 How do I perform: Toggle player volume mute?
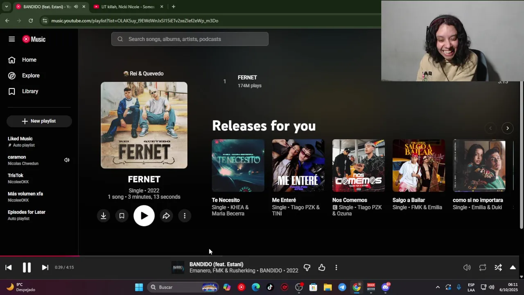pos(467,268)
